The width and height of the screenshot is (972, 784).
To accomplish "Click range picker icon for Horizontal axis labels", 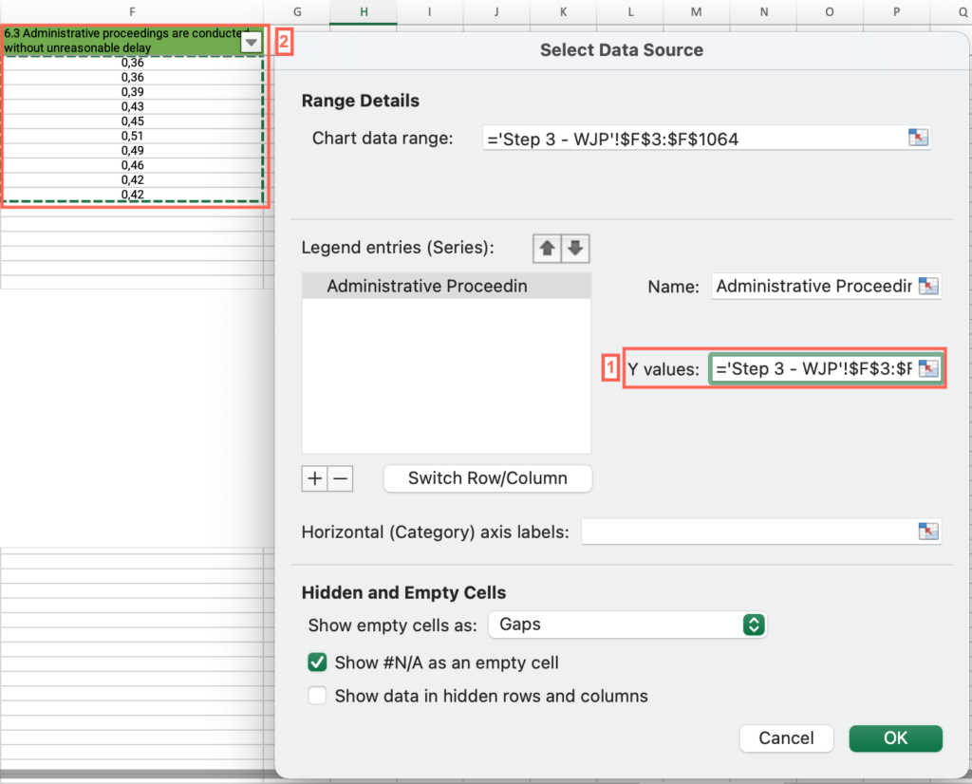I will pos(928,532).
